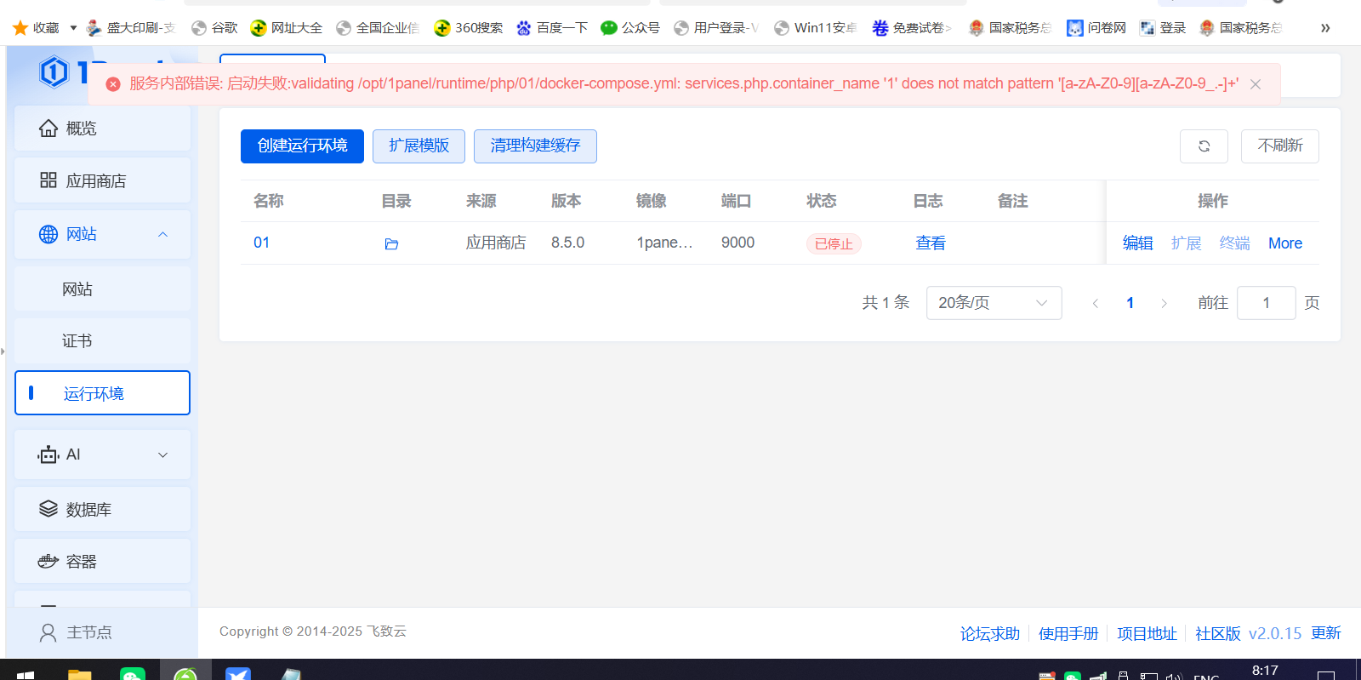Click the Container docker icon
The width and height of the screenshot is (1361, 680).
point(48,562)
